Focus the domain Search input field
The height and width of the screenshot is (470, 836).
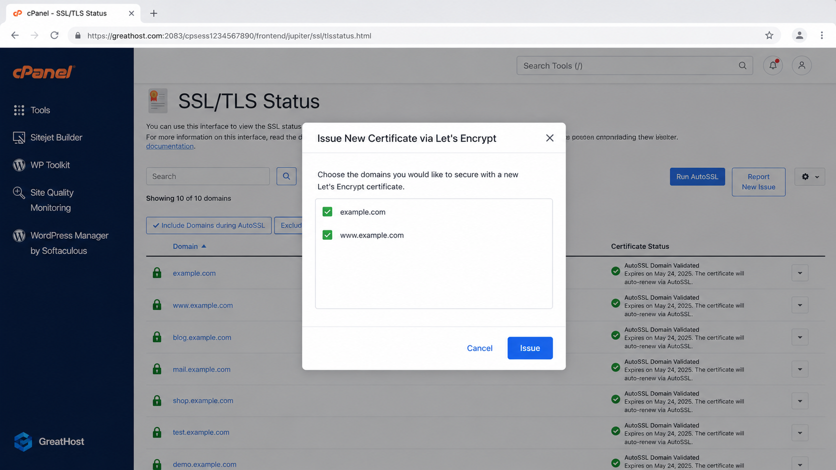[x=208, y=176]
